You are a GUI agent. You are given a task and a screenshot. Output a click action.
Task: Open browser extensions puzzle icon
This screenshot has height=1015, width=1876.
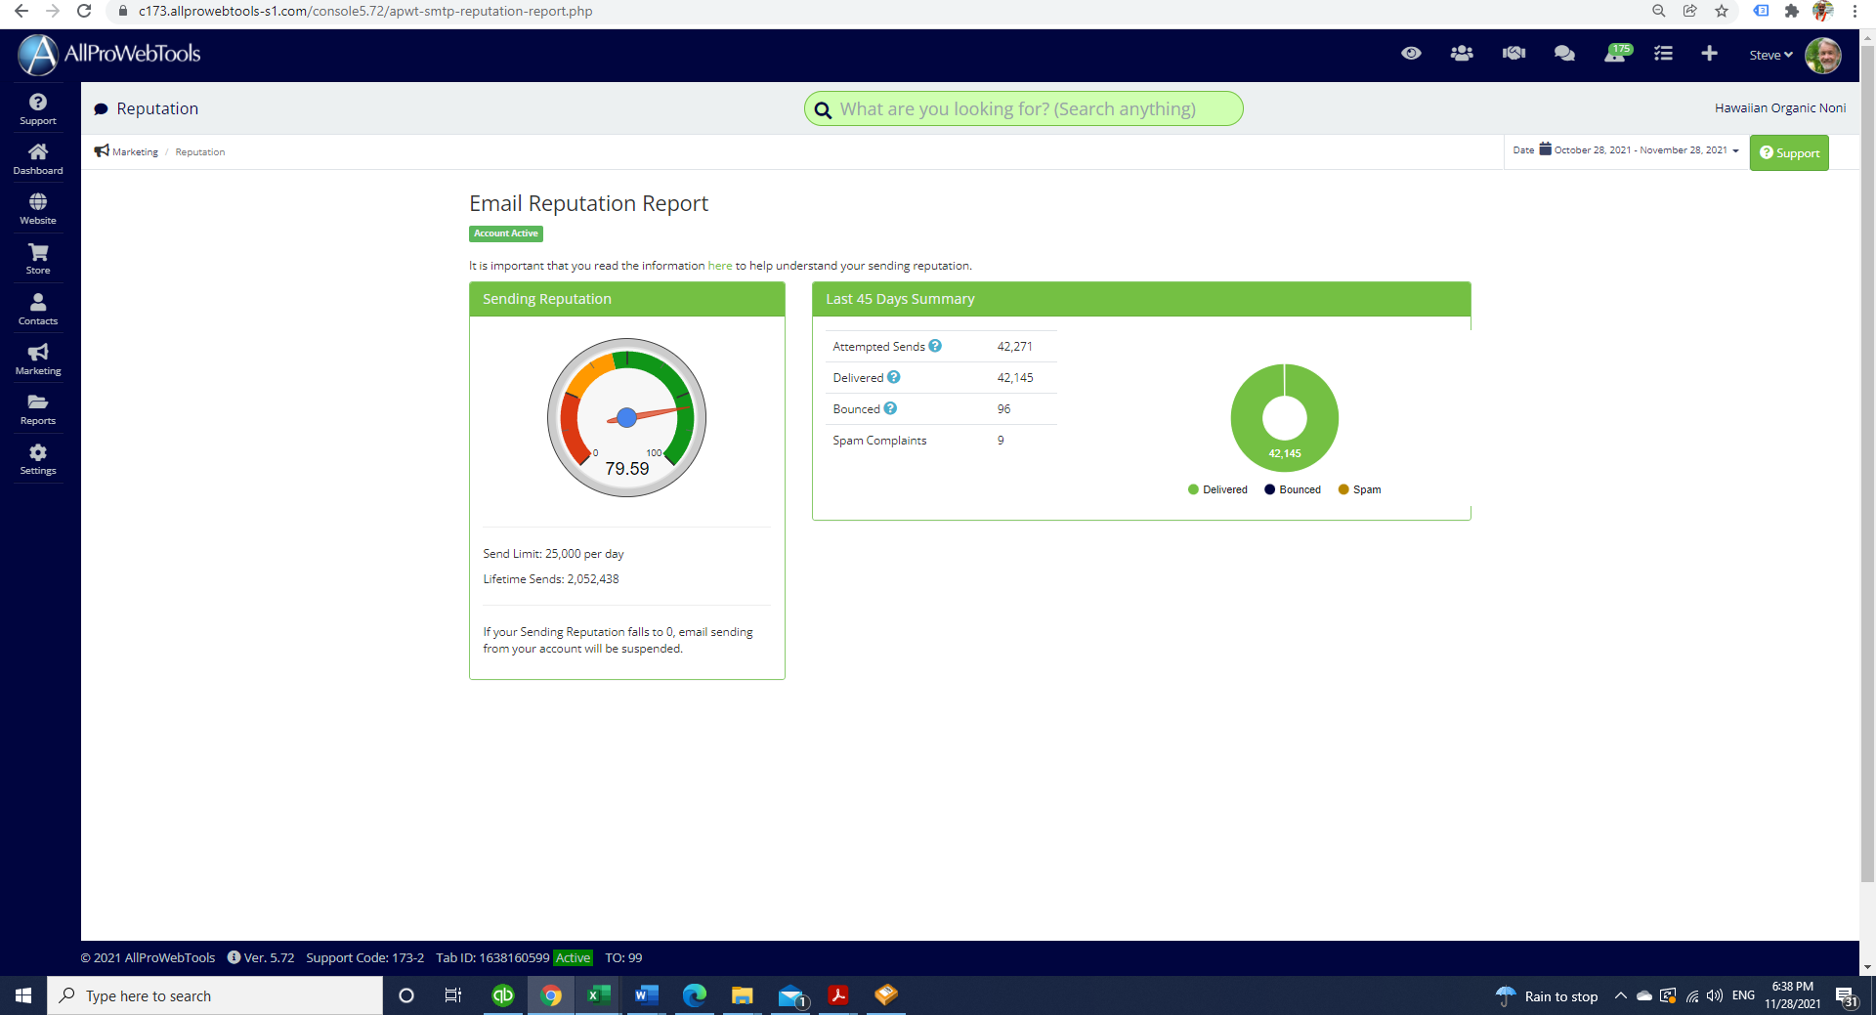coord(1791,11)
